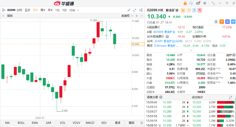
Task: Toggle the KDJ indicator
Action: (104, 123)
